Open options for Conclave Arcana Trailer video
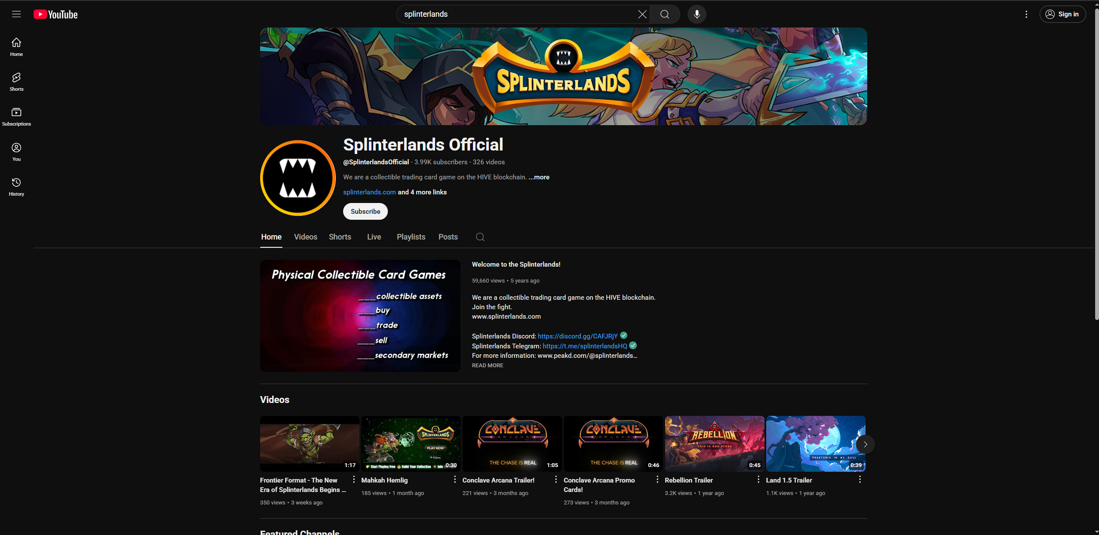This screenshot has height=535, width=1099. 556,479
